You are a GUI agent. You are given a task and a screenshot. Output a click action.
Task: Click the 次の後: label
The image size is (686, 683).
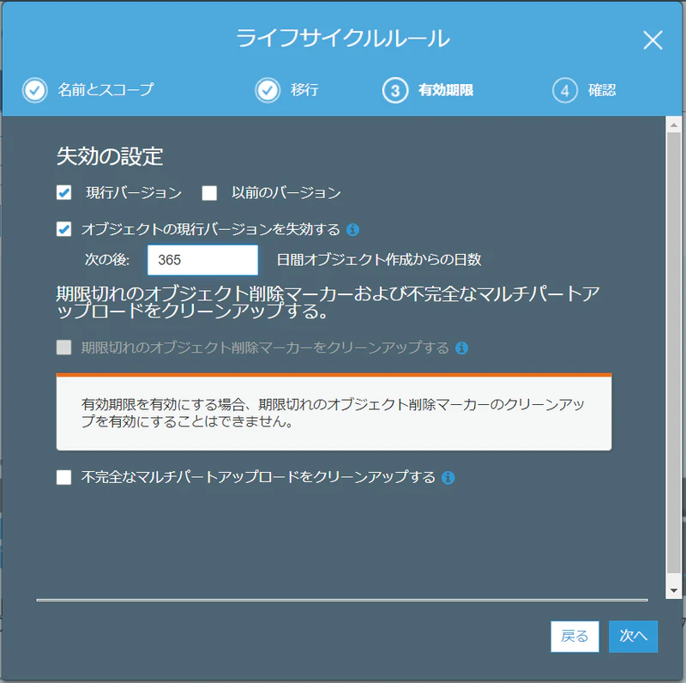tap(107, 260)
